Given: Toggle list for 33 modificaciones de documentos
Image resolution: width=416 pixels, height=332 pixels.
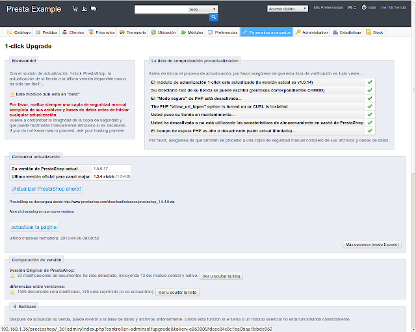Looking at the screenshot, I should pyautogui.click(x=221, y=276).
